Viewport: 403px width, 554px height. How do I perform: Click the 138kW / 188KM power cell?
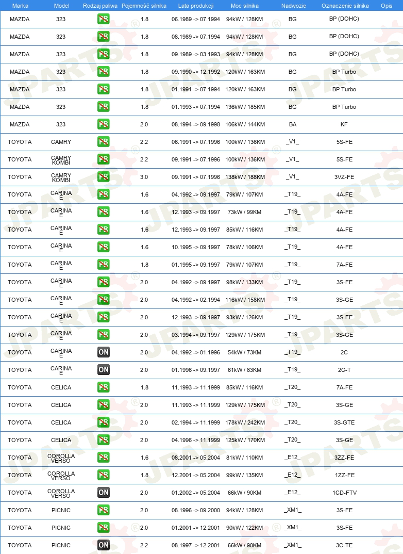245,177
